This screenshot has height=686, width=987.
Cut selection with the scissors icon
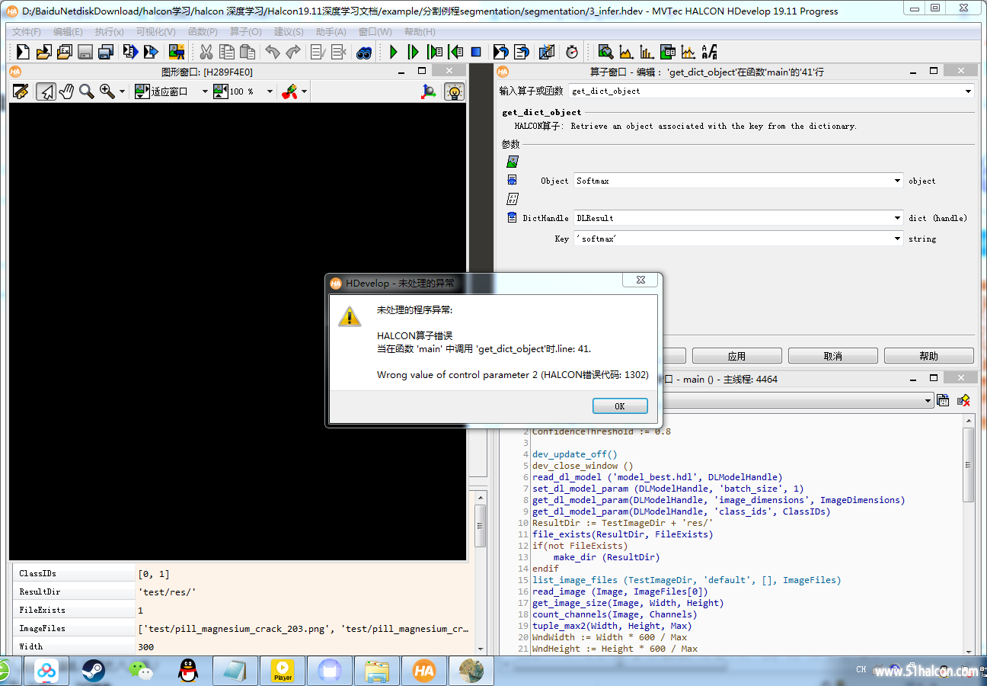(206, 52)
